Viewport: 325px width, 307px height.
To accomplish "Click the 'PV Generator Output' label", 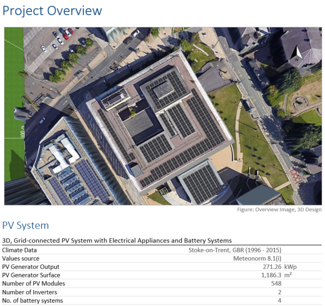I will click(x=31, y=267).
